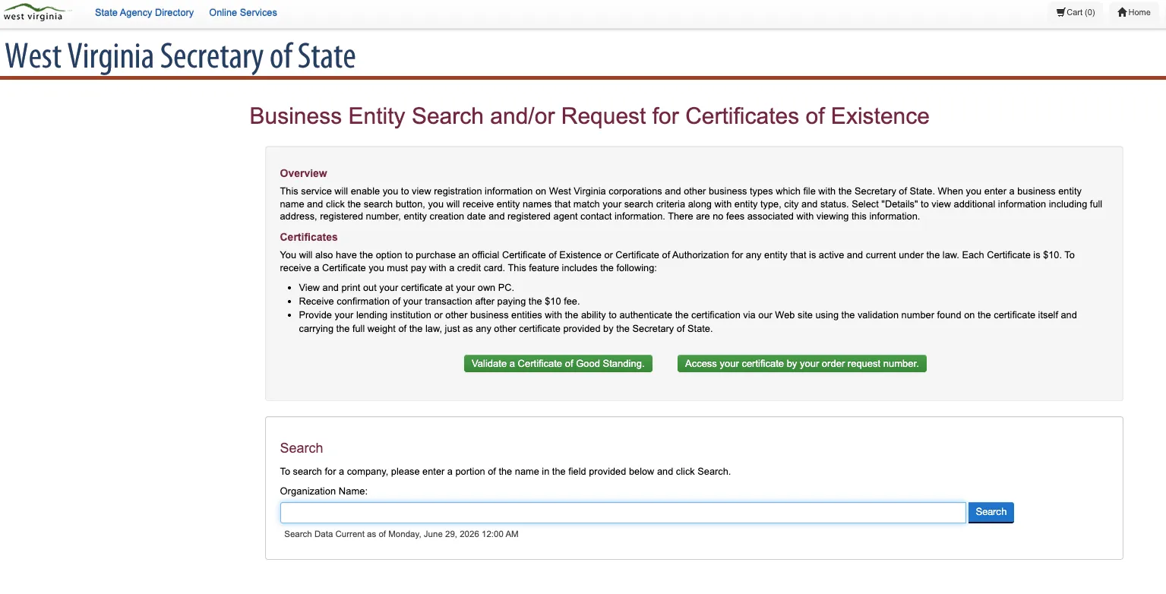Select the Overview heading text
Screen dimensions: 1166x594
[304, 173]
